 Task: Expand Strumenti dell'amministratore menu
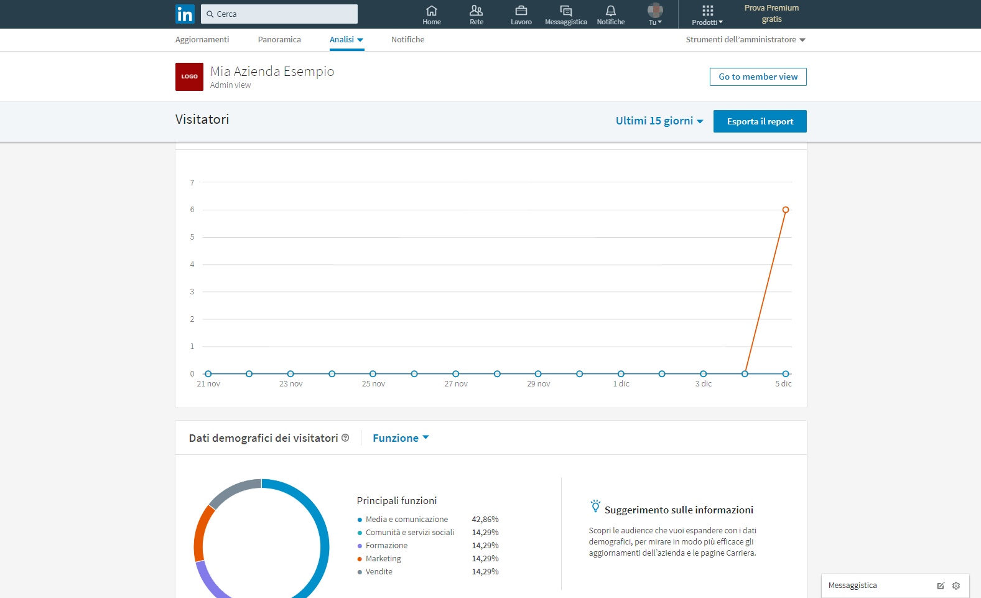tap(745, 39)
